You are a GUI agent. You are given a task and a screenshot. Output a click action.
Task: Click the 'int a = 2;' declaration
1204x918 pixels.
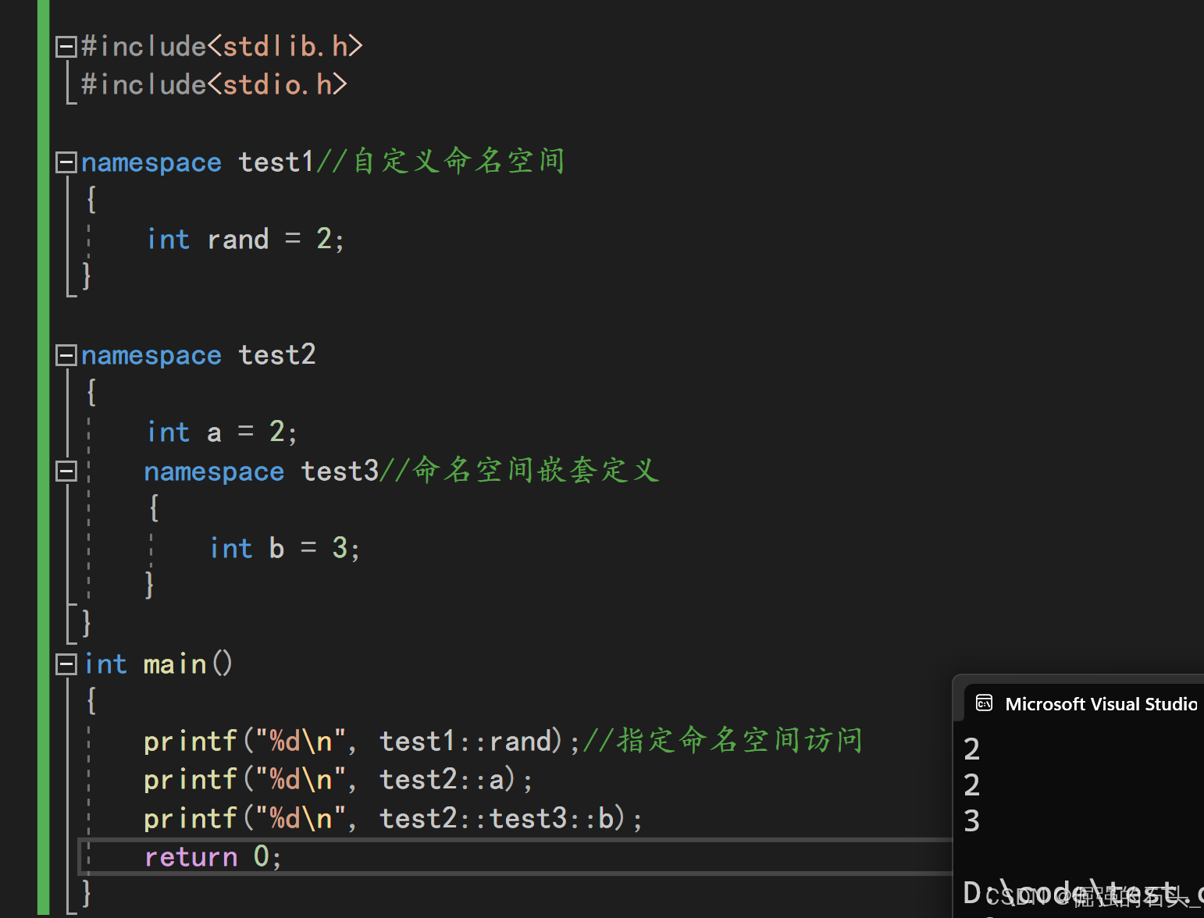(x=222, y=432)
